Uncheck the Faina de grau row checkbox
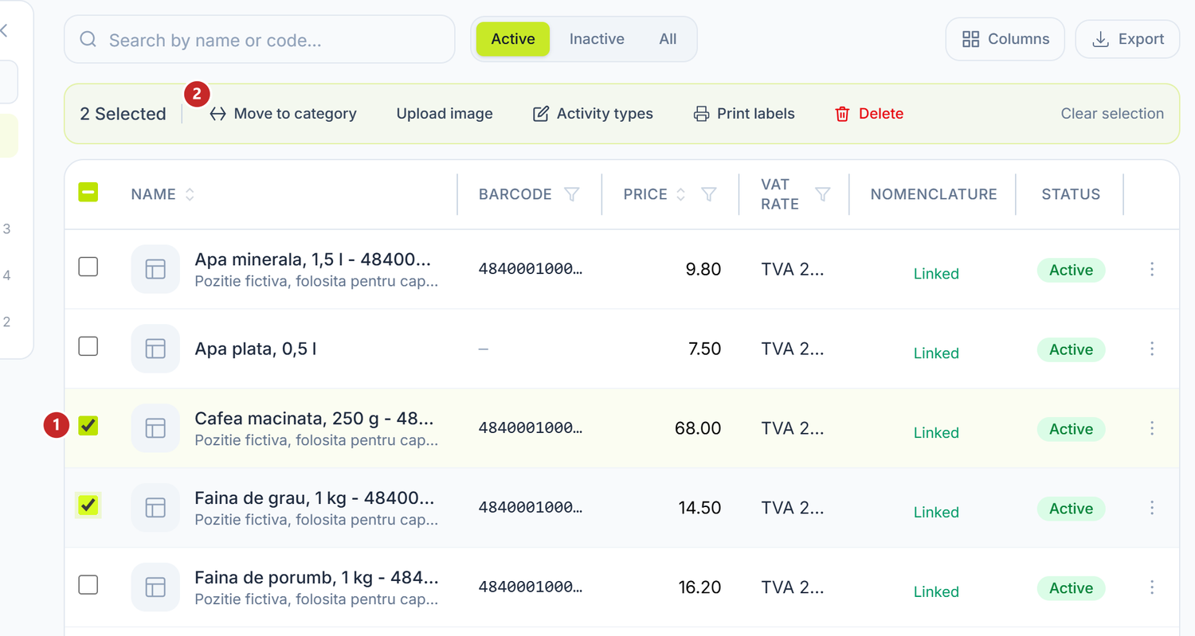This screenshot has height=636, width=1195. [x=88, y=505]
